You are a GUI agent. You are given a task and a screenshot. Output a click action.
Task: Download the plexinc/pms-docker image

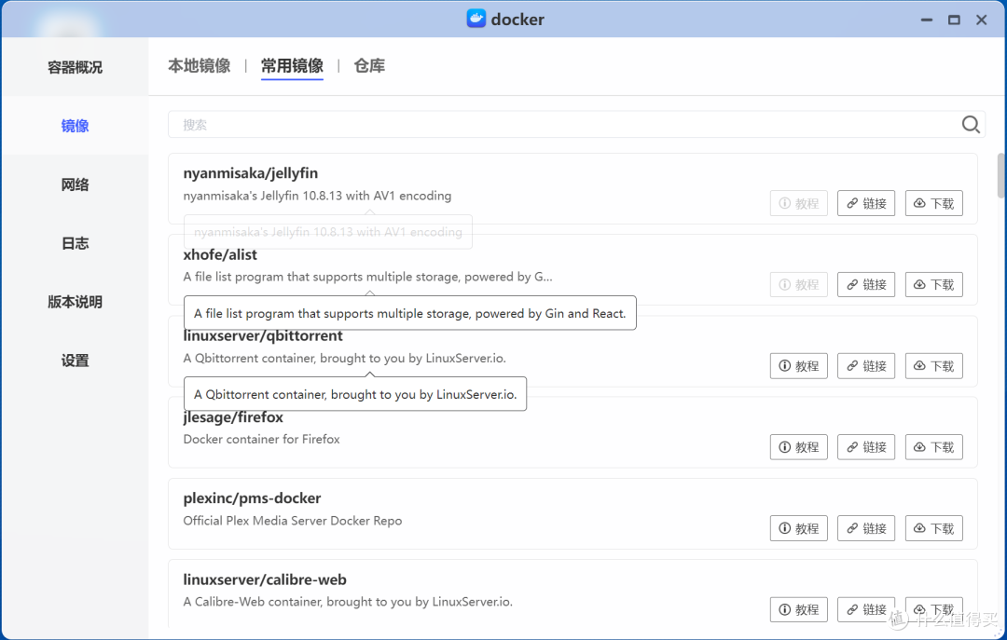pyautogui.click(x=933, y=528)
